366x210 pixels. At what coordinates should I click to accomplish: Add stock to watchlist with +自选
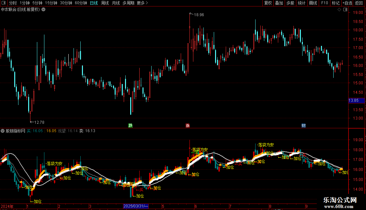(x=347, y=3)
